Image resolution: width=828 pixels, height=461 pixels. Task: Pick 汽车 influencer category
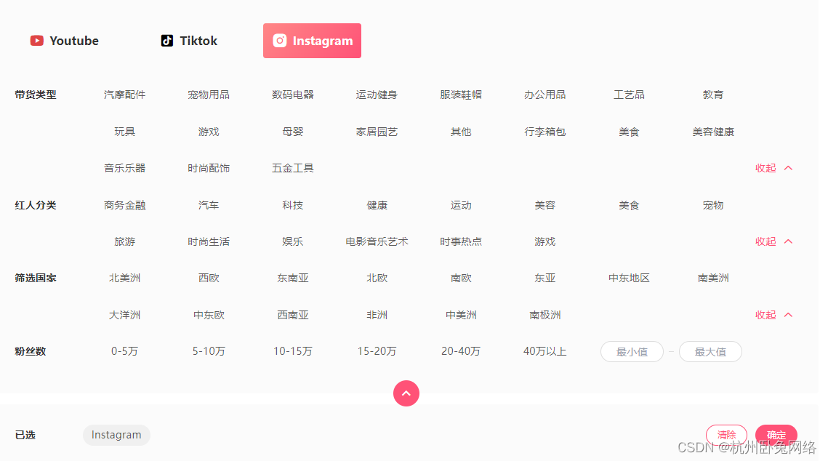pos(209,205)
